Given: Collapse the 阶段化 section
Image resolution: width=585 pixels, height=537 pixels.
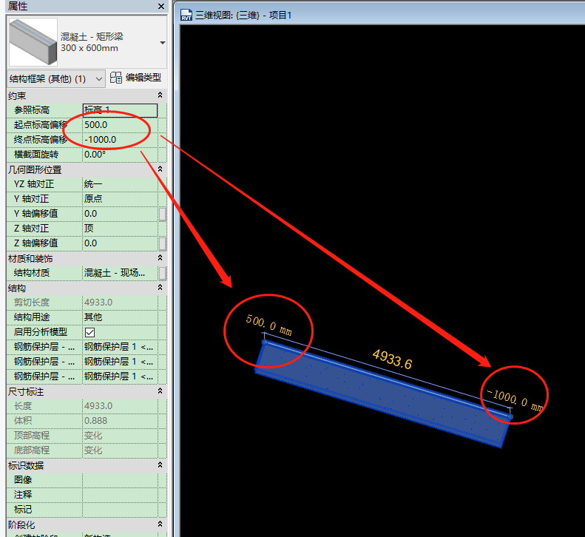Looking at the screenshot, I should tap(160, 524).
